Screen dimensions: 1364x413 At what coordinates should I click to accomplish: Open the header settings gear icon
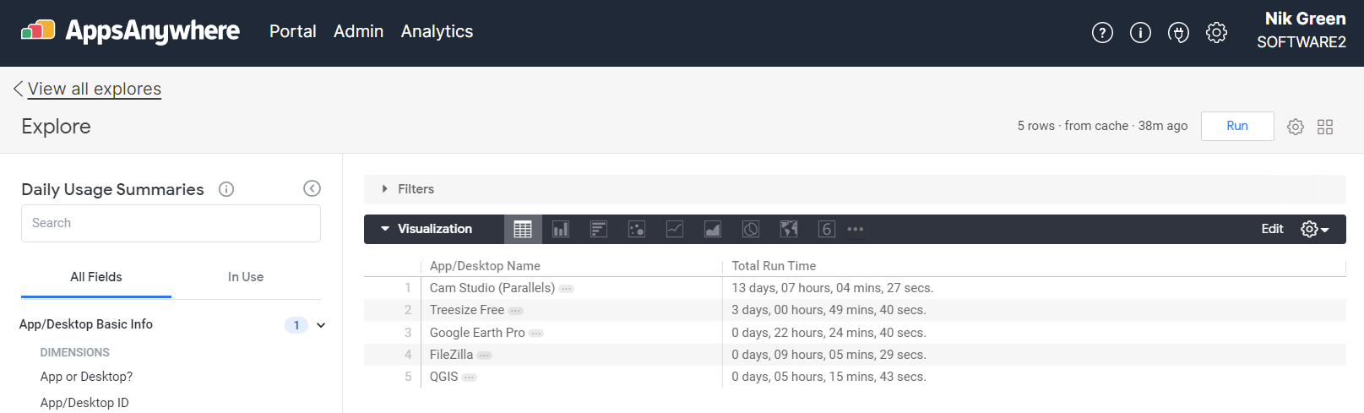(x=1216, y=32)
